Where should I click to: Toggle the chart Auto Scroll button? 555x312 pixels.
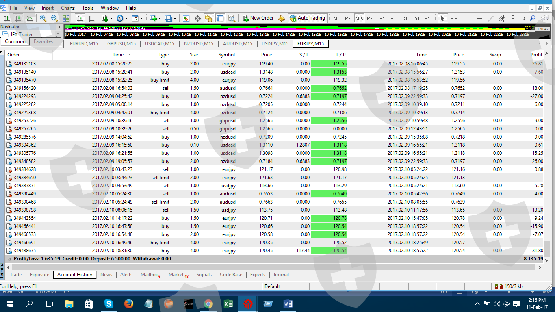click(80, 18)
